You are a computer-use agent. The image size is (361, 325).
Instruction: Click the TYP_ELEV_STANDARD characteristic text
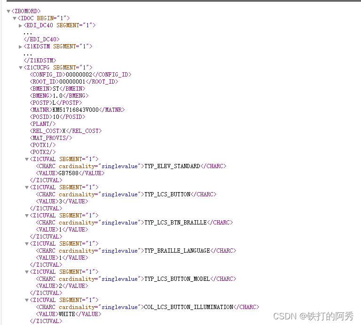click(172, 166)
